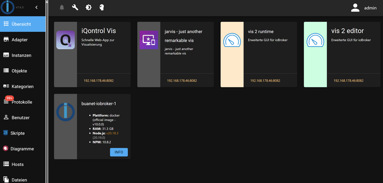Click the 99+ log badge
Image resolution: width=383 pixels, height=183 pixels.
(x=9, y=98)
